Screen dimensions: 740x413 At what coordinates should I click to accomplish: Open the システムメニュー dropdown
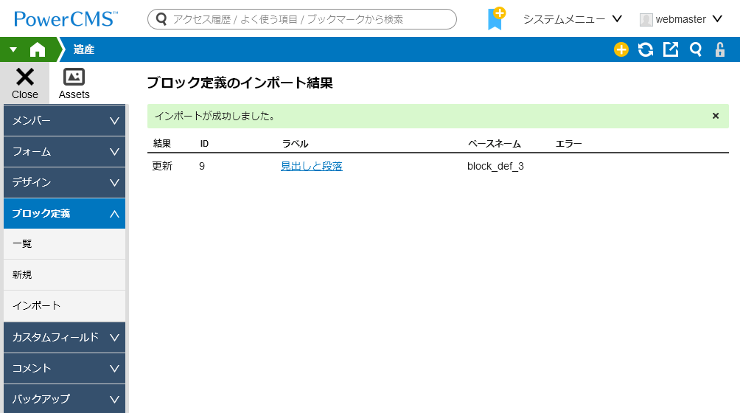[x=573, y=19]
